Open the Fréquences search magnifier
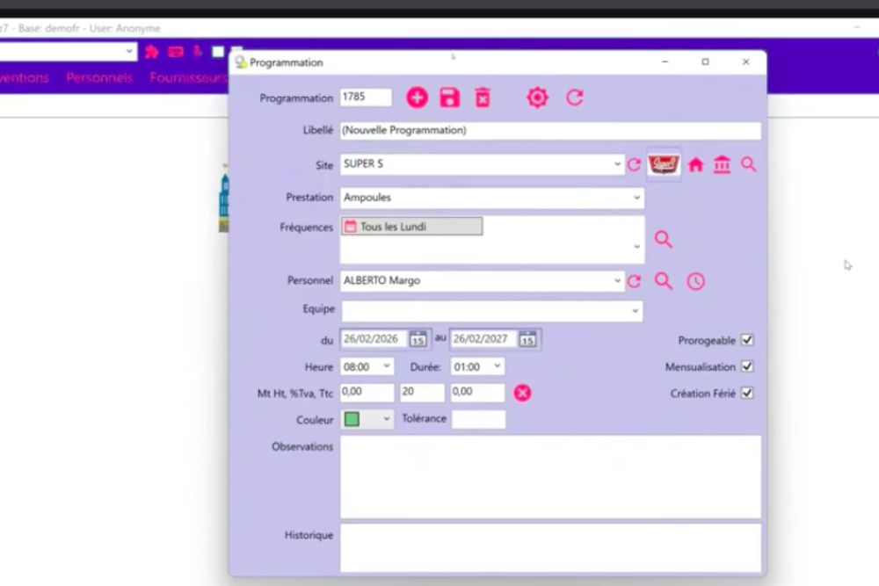This screenshot has height=586, width=879. click(x=664, y=238)
